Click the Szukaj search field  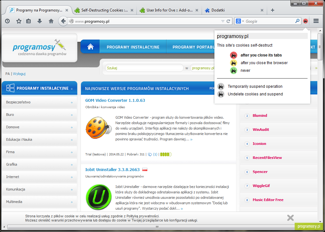coord(144,68)
